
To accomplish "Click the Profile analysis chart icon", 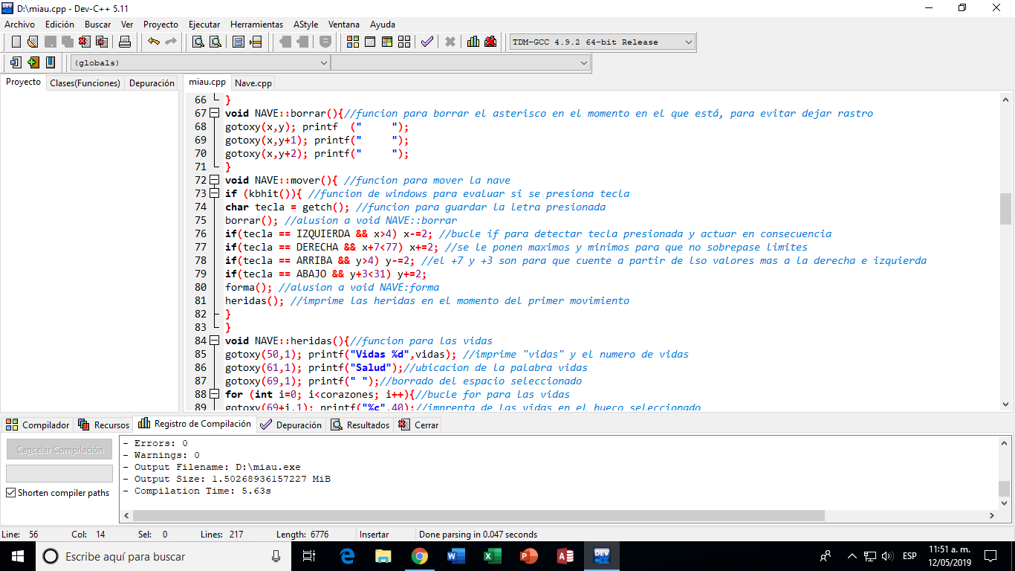I will [473, 42].
